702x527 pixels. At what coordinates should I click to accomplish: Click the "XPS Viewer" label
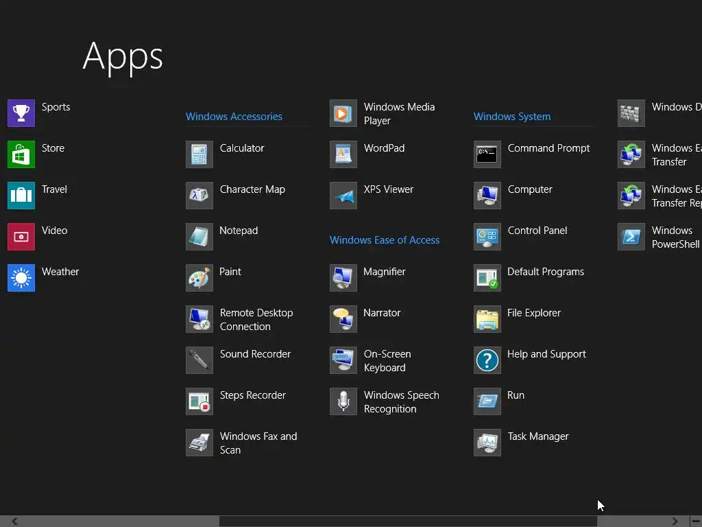(389, 189)
